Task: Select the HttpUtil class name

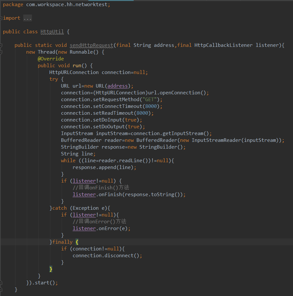Action: click(x=52, y=32)
